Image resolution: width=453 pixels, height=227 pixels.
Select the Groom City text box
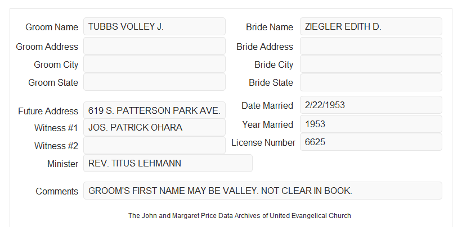pos(154,64)
